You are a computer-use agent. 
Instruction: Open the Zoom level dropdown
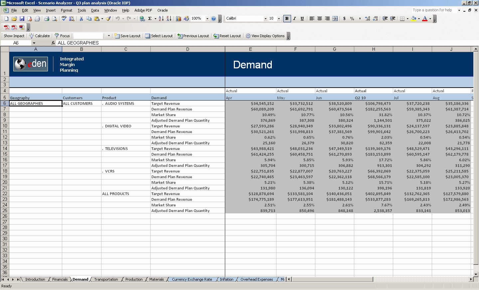click(x=207, y=19)
